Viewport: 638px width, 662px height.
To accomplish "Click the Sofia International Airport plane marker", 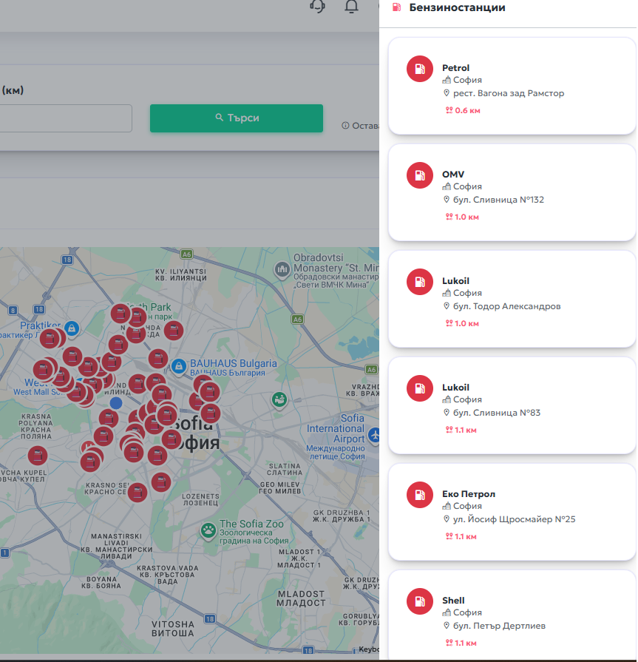I will click(x=374, y=434).
